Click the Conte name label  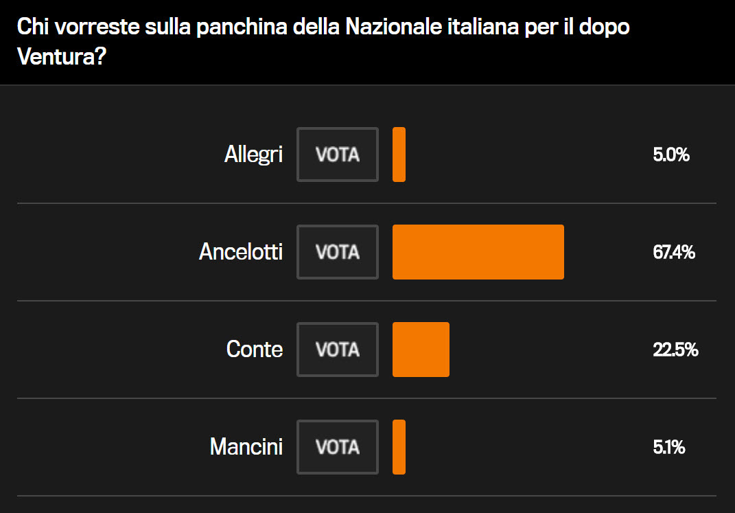coord(255,350)
